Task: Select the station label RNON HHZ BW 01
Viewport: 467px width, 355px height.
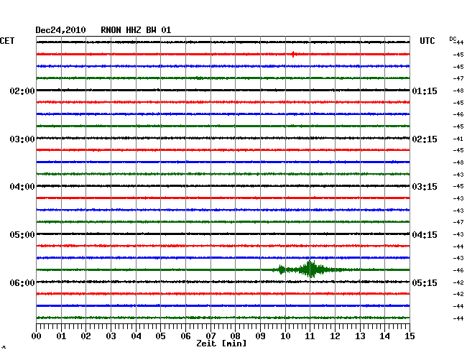Action: pyautogui.click(x=136, y=30)
